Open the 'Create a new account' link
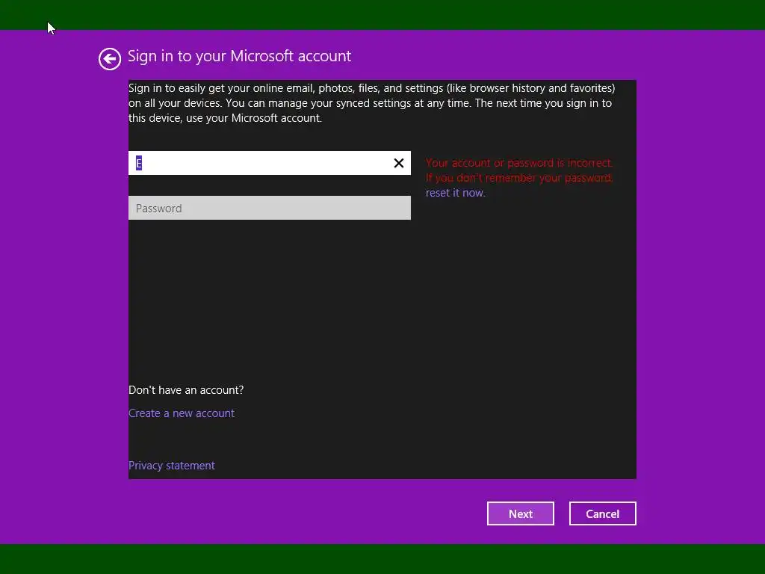 click(182, 413)
